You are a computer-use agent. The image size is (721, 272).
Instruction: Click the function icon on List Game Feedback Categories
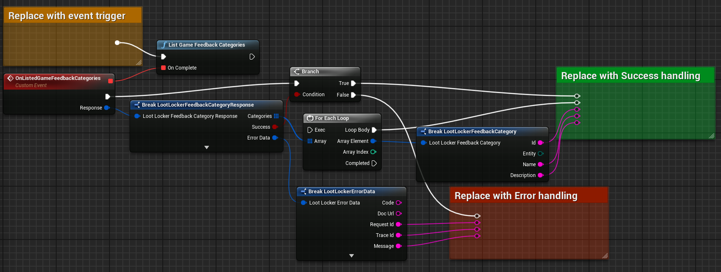(164, 45)
